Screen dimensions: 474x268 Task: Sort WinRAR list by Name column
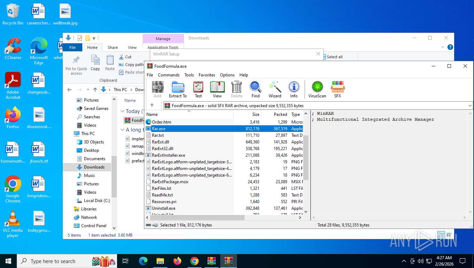[x=189, y=114]
